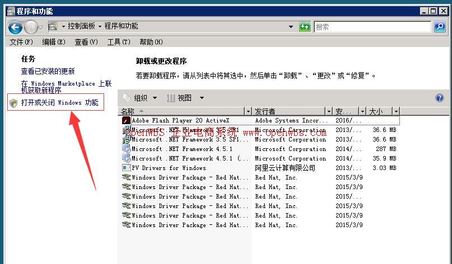Expand the address bar history dropdown arrow

coord(291,26)
